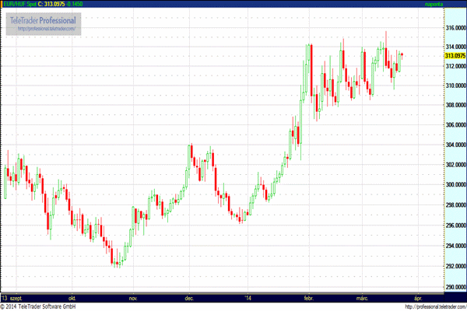Image resolution: width=467 pixels, height=311 pixels.
Task: Click the 290.0000 price axis label
Action: click(455, 287)
